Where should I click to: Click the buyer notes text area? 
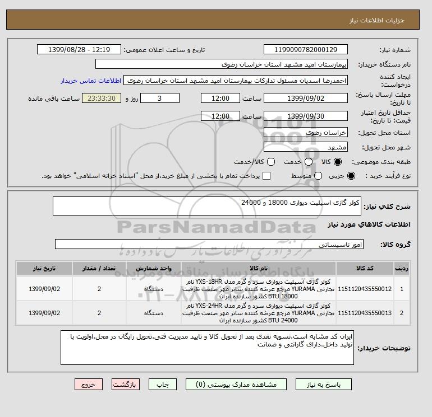tap(207, 348)
